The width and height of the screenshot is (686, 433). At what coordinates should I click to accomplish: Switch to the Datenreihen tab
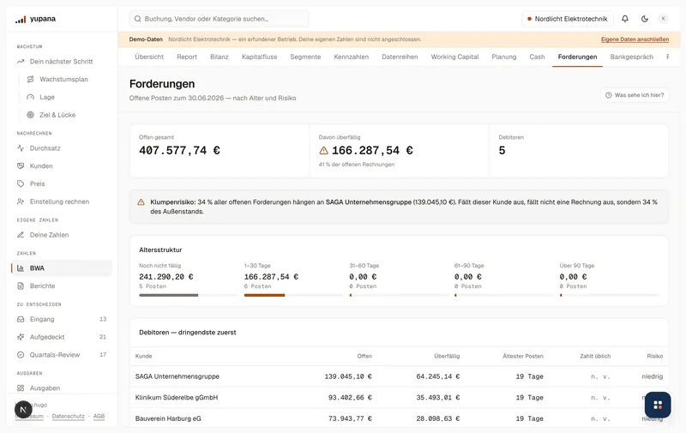pyautogui.click(x=400, y=57)
